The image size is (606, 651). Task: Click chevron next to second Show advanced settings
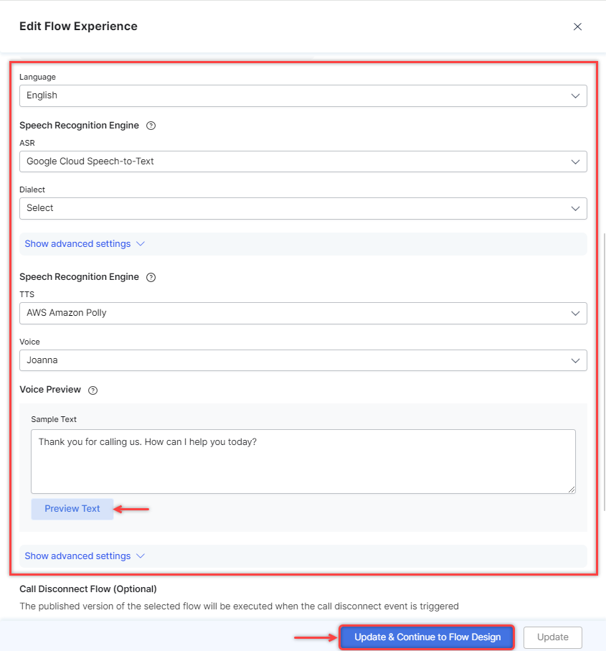click(141, 556)
